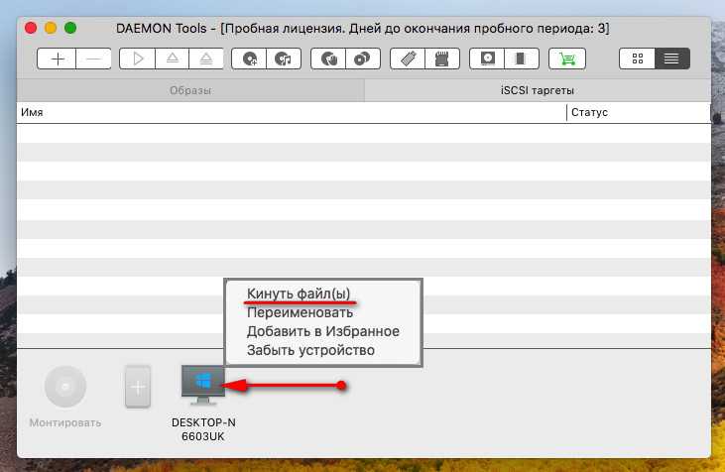
Task: Click the create data disc image icon
Action: point(249,59)
